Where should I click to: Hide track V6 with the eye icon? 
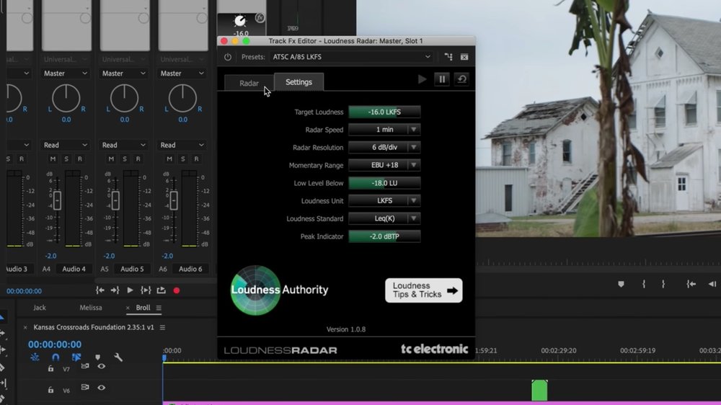[101, 388]
